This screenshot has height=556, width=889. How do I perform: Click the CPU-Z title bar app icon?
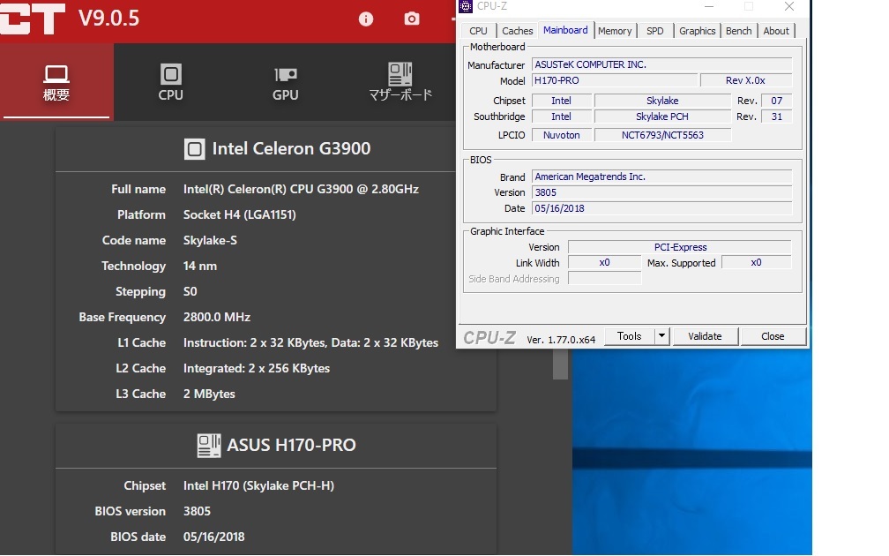(x=467, y=7)
